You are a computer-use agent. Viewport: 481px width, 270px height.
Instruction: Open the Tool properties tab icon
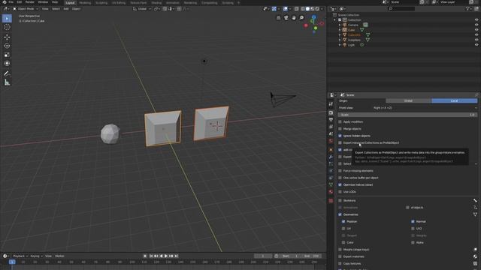pos(331,104)
